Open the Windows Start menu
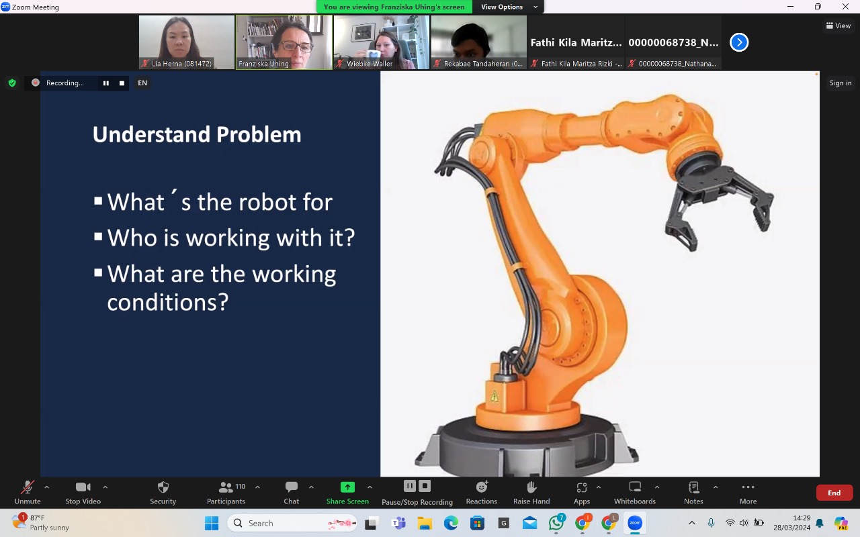Image resolution: width=860 pixels, height=537 pixels. click(212, 523)
